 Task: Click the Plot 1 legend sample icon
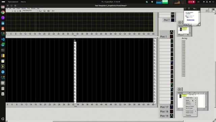coord(171,37)
